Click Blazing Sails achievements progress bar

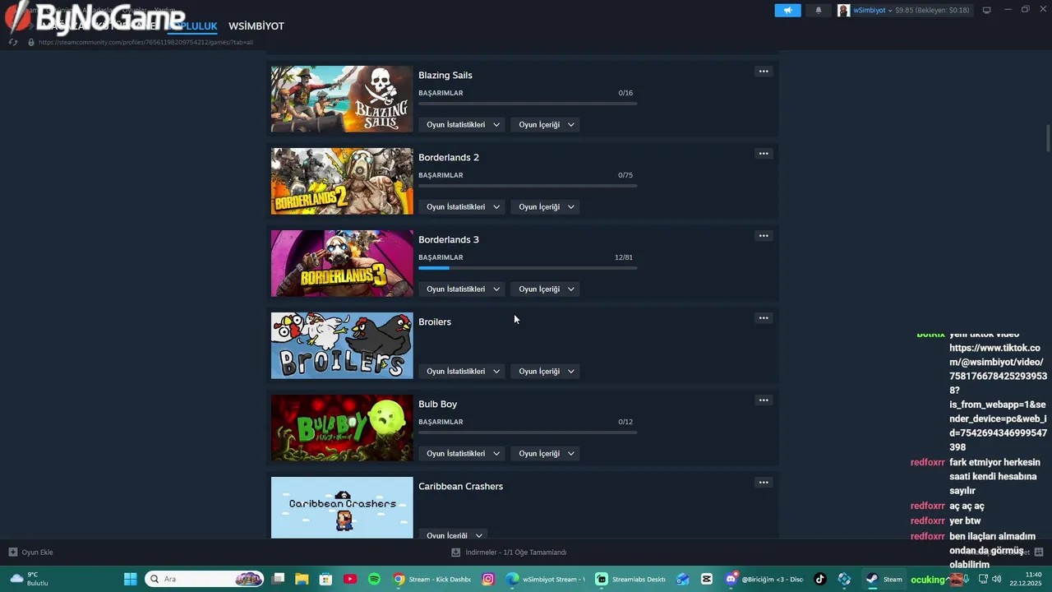click(528, 104)
